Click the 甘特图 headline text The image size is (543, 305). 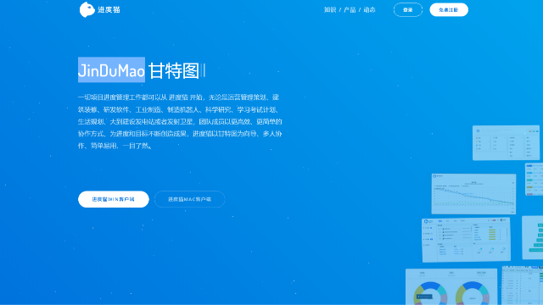tap(173, 70)
